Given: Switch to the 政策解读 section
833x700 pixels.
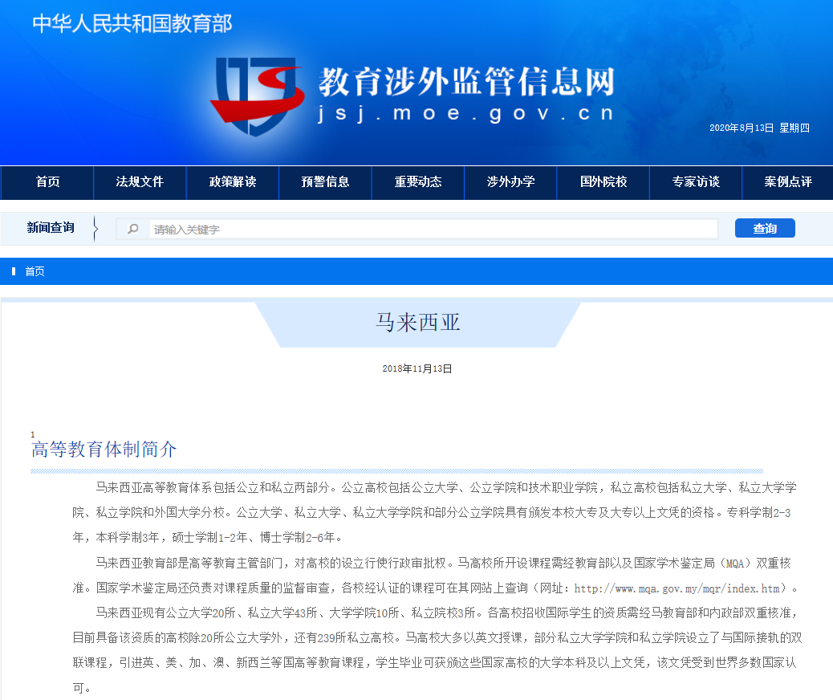Looking at the screenshot, I should pos(232,182).
